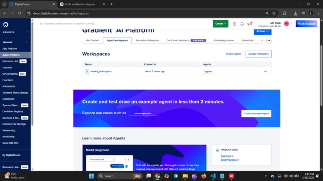The width and height of the screenshot is (323, 181).
Task: Click the Create example agent button
Action: (x=256, y=113)
